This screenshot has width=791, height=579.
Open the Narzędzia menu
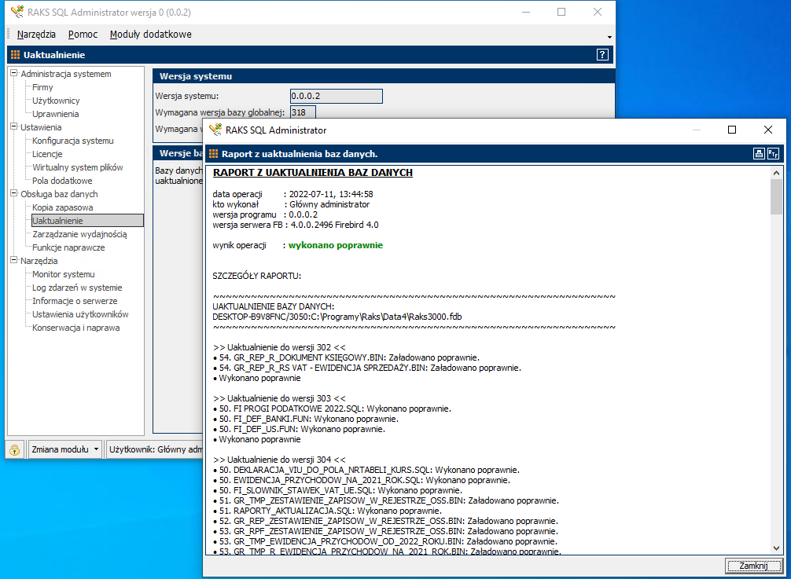click(36, 35)
